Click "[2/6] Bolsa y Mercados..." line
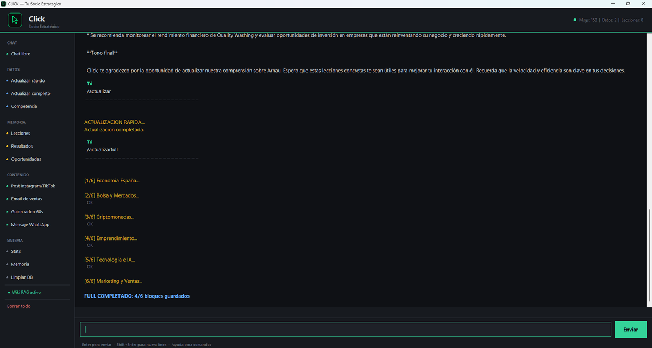 111,195
